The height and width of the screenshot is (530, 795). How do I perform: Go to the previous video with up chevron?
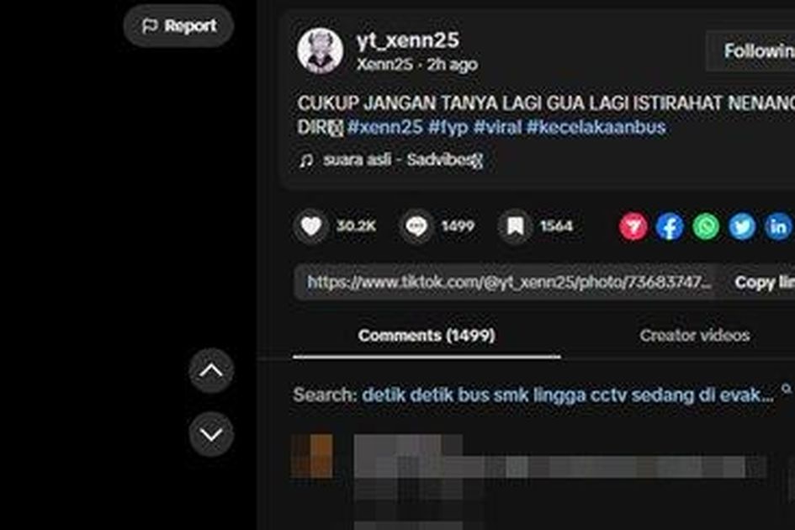click(211, 371)
